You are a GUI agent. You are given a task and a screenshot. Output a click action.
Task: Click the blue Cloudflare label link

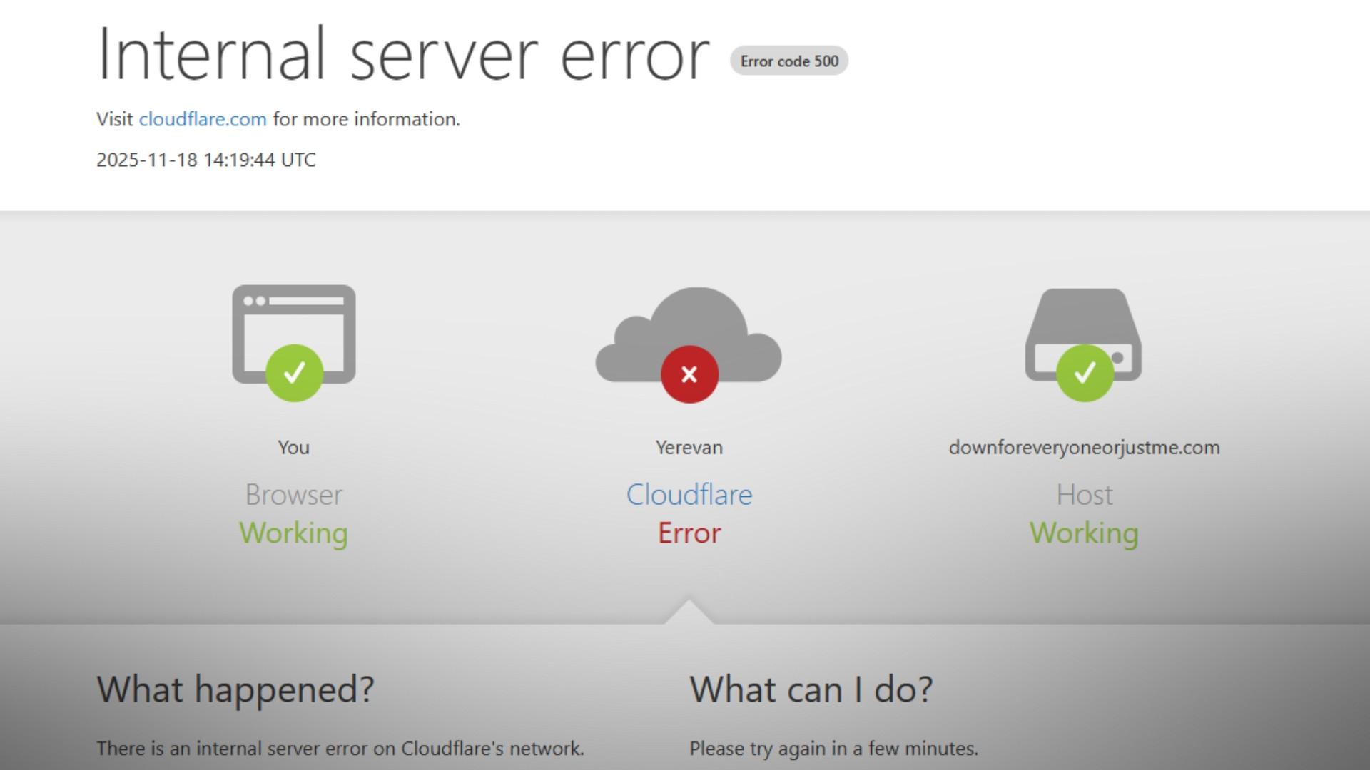click(x=689, y=495)
